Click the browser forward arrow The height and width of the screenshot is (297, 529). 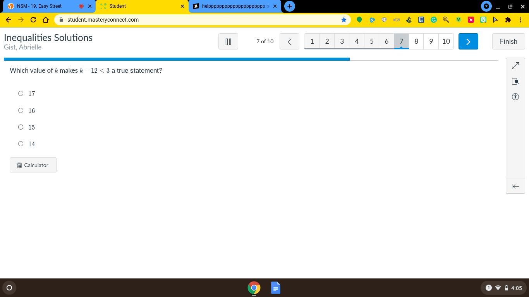[x=21, y=20]
